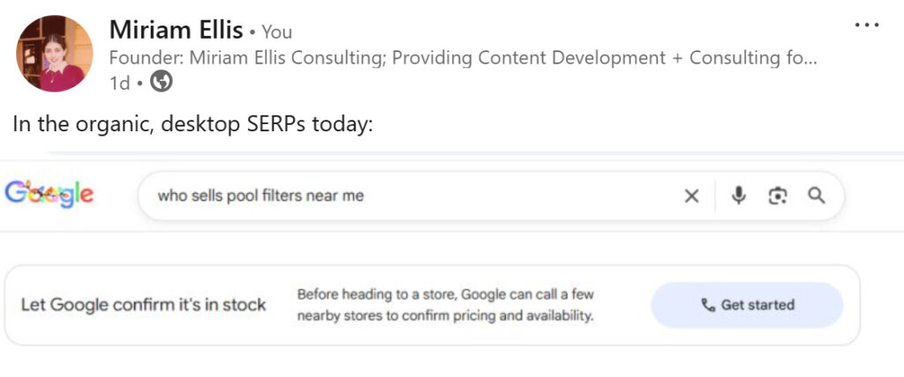Click the magnifying glass search icon

pos(817,196)
